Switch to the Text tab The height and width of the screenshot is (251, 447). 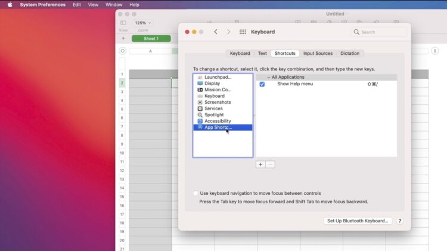pyautogui.click(x=262, y=53)
